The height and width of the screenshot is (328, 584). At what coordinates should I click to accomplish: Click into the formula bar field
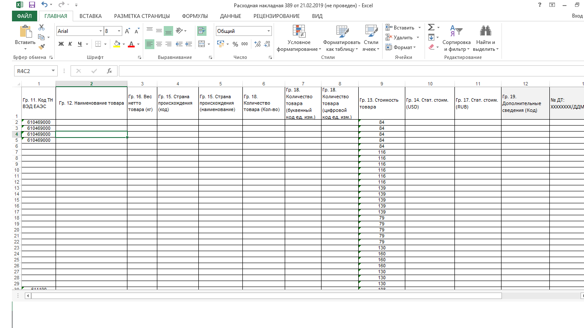351,71
